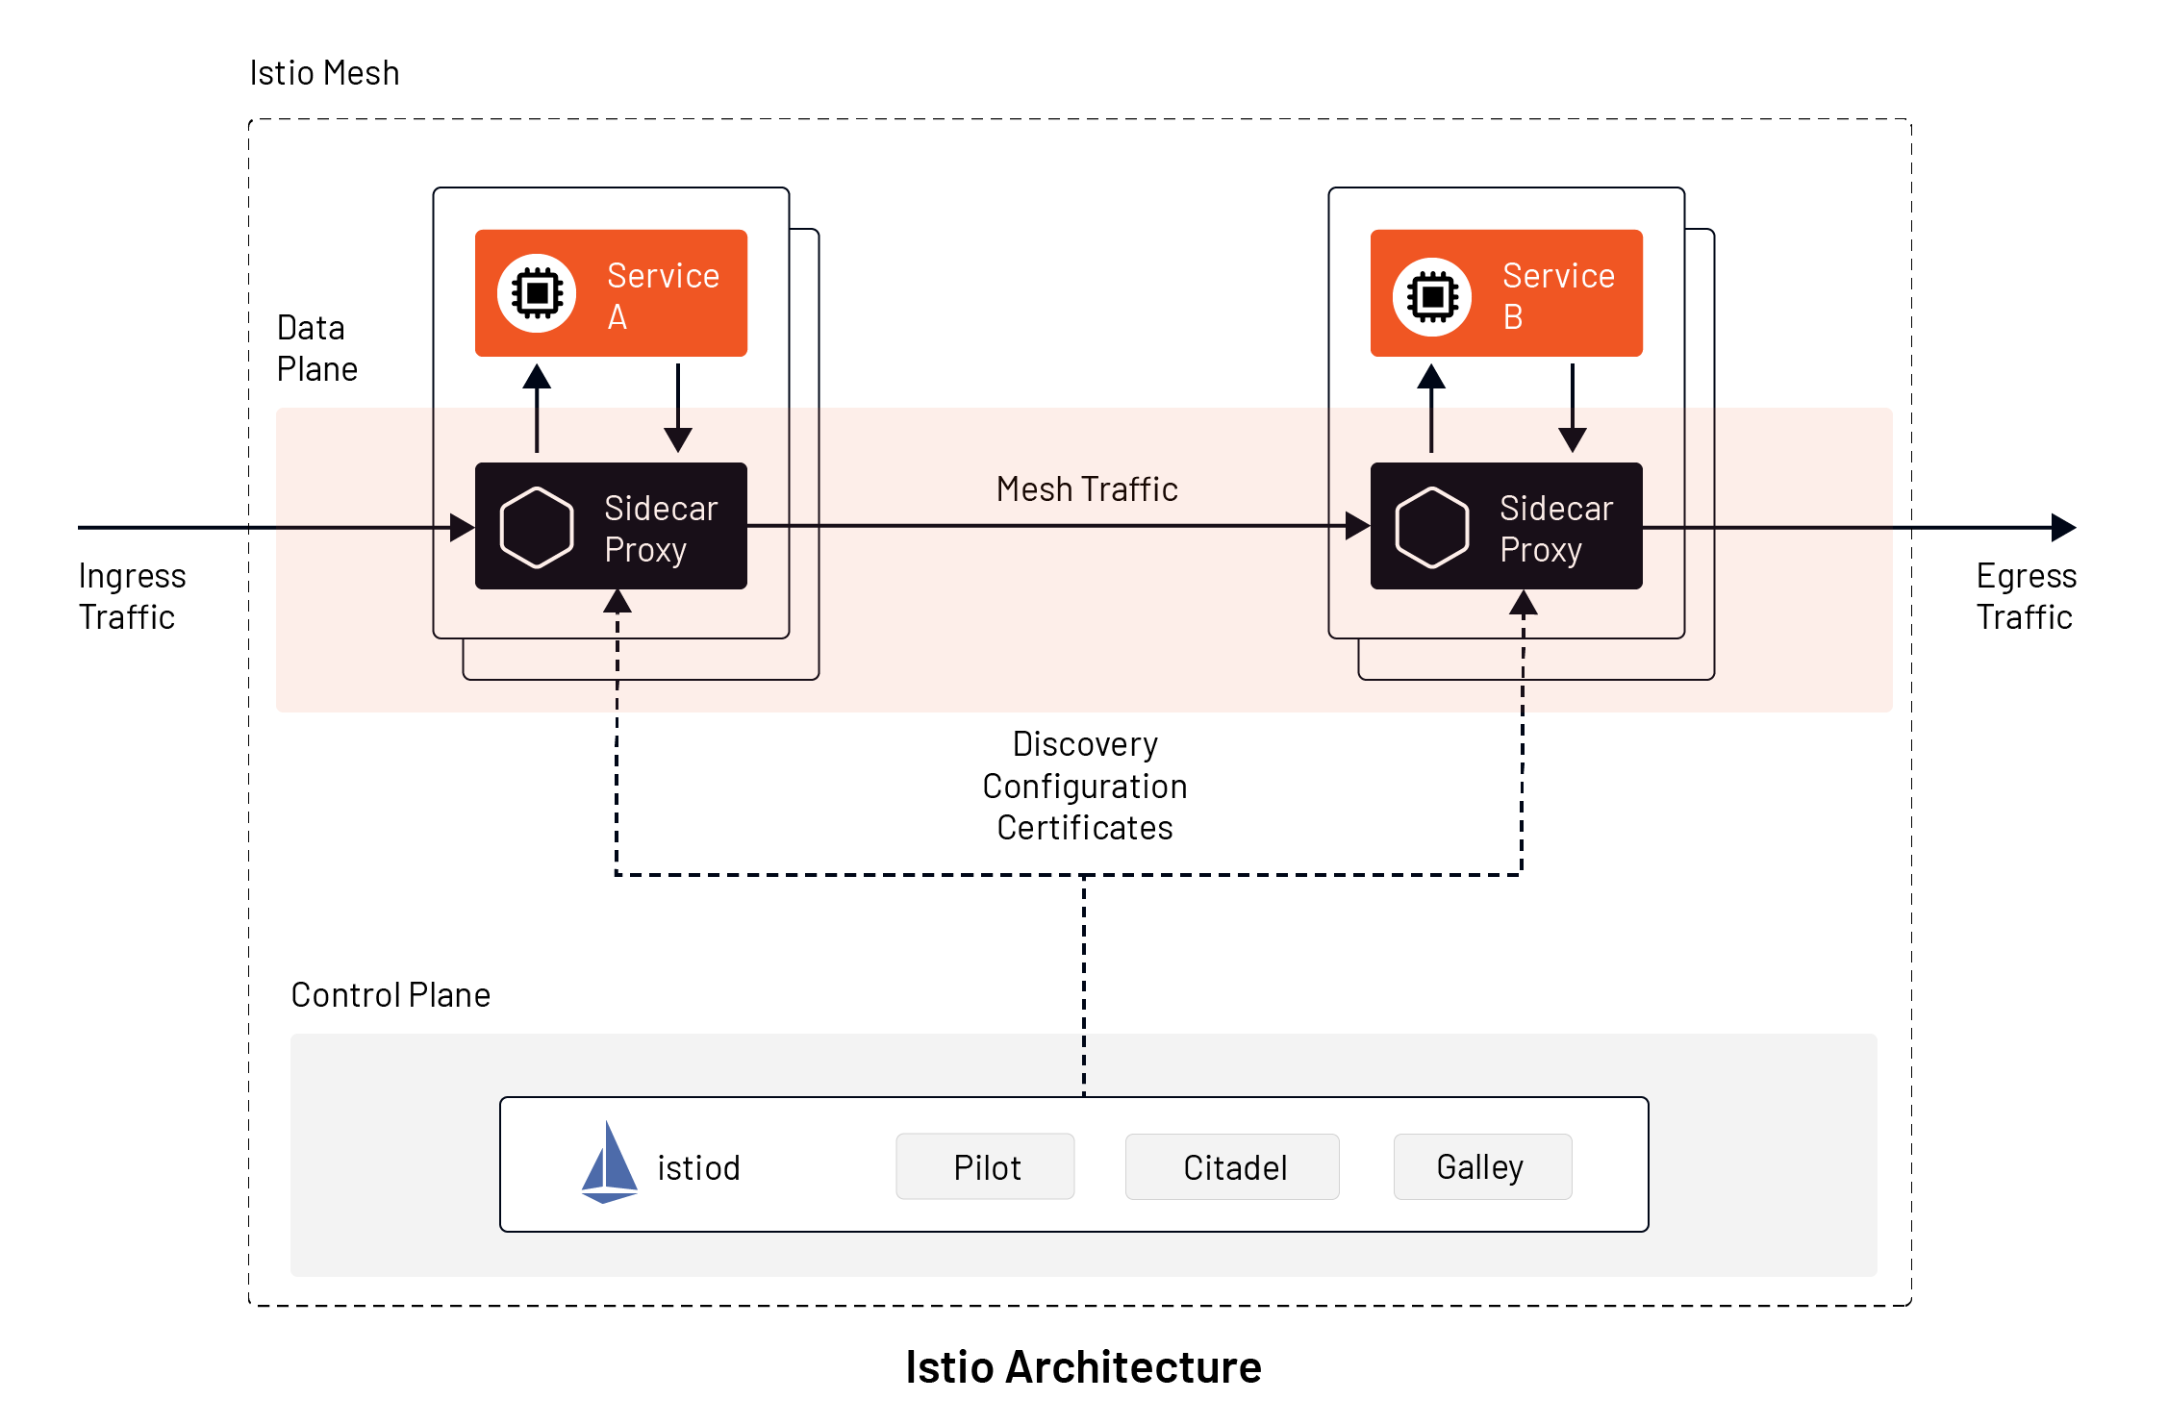
Task: Click the istiod sailboat logo
Action: pos(609,1162)
